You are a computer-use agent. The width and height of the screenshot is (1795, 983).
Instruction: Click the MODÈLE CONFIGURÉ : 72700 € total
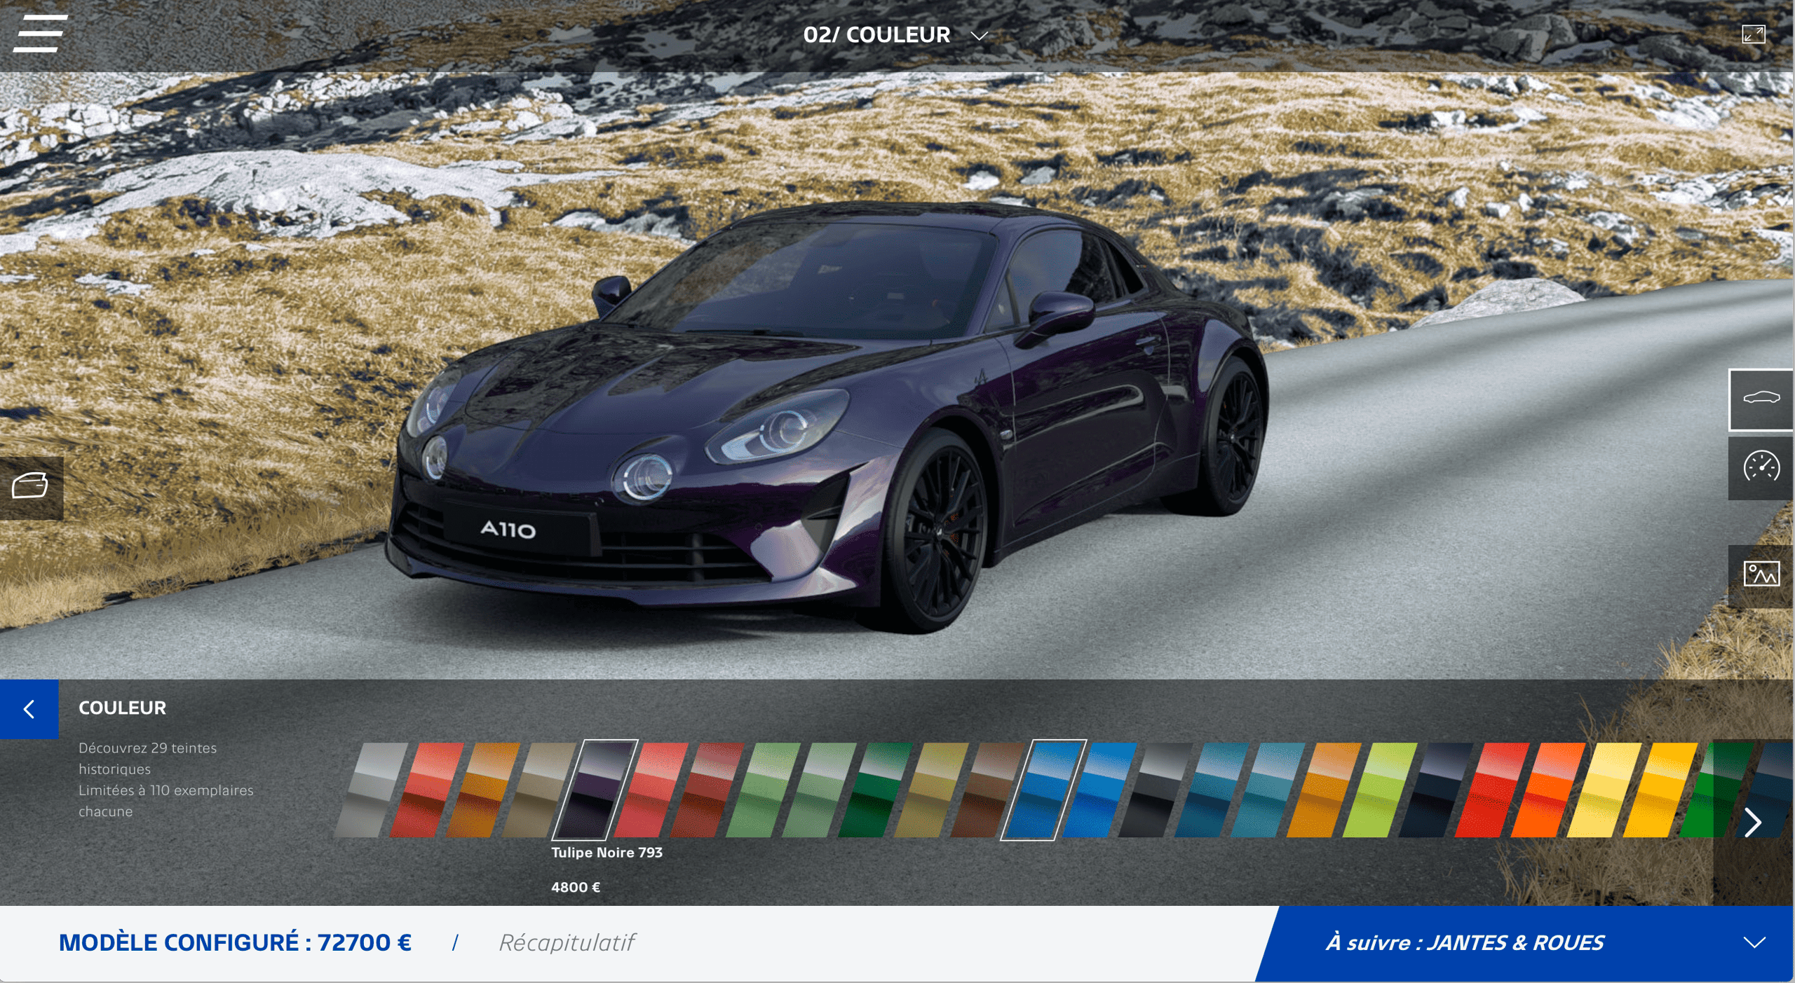(x=235, y=942)
